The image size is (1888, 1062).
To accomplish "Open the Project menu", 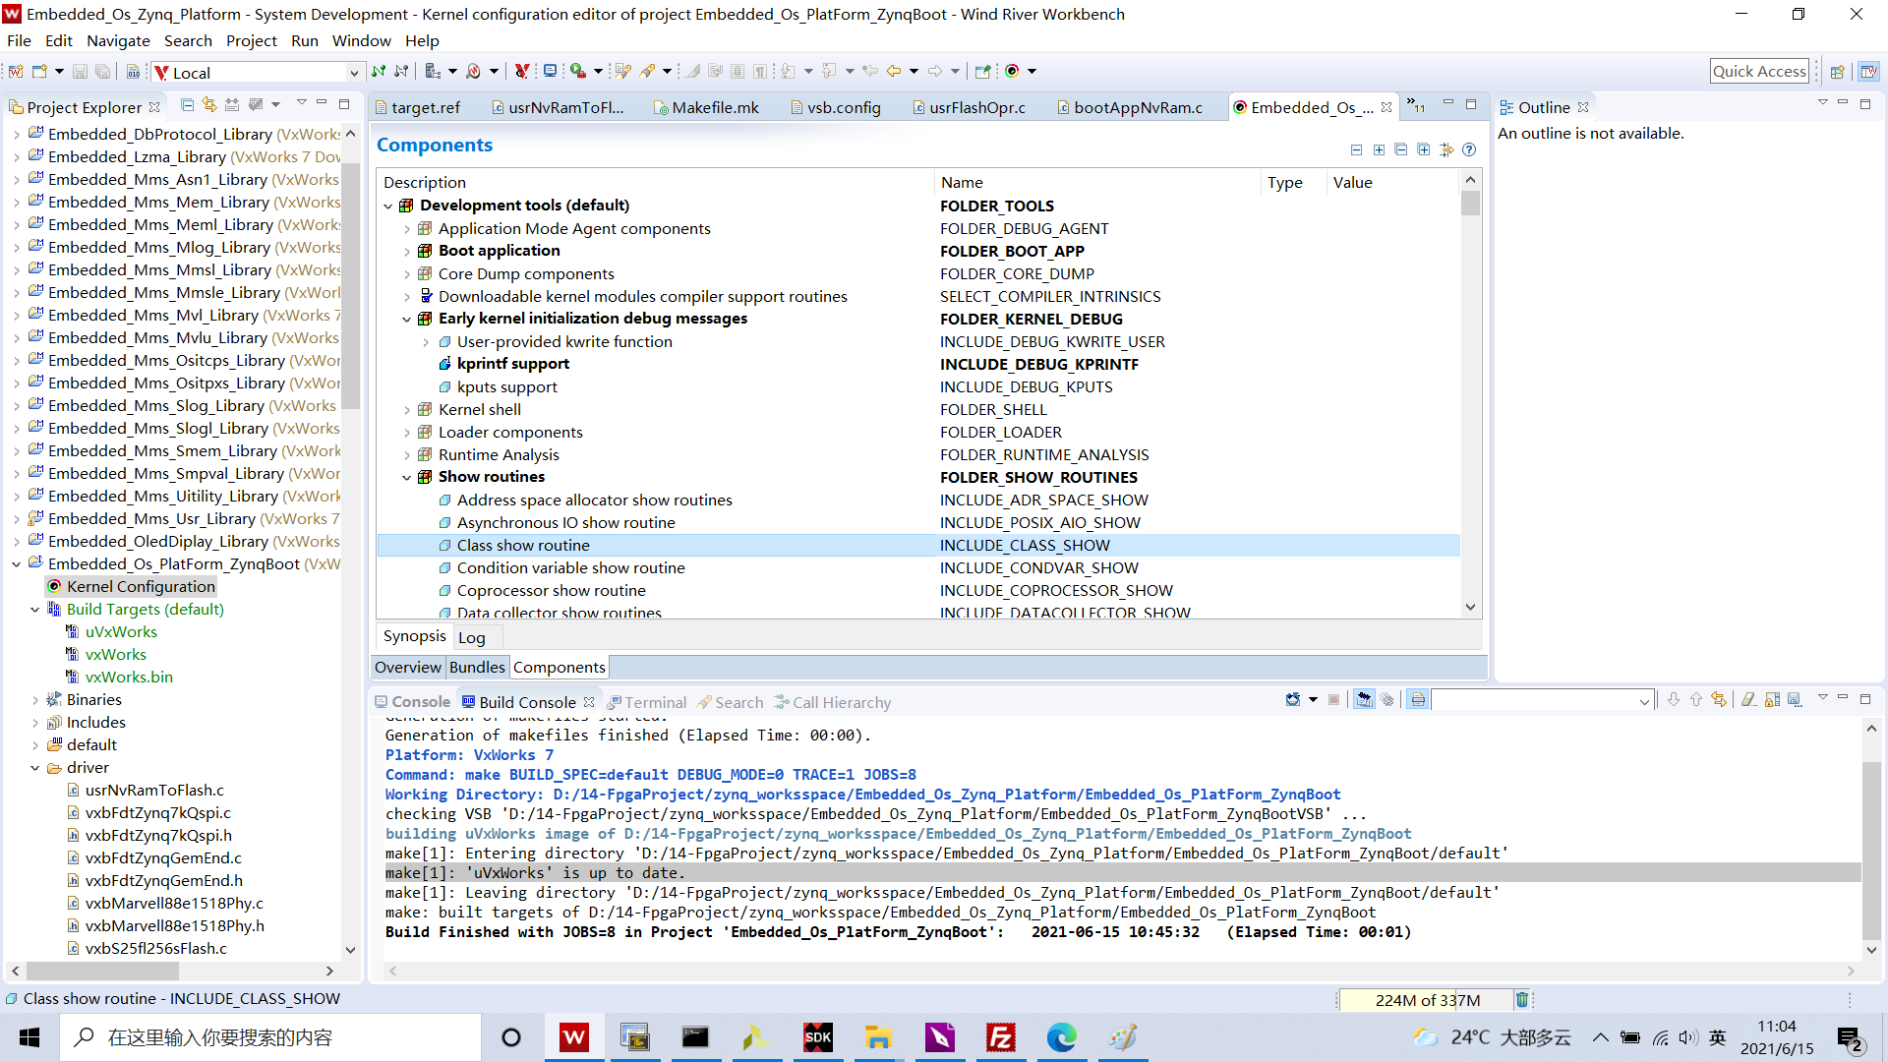I will [252, 40].
